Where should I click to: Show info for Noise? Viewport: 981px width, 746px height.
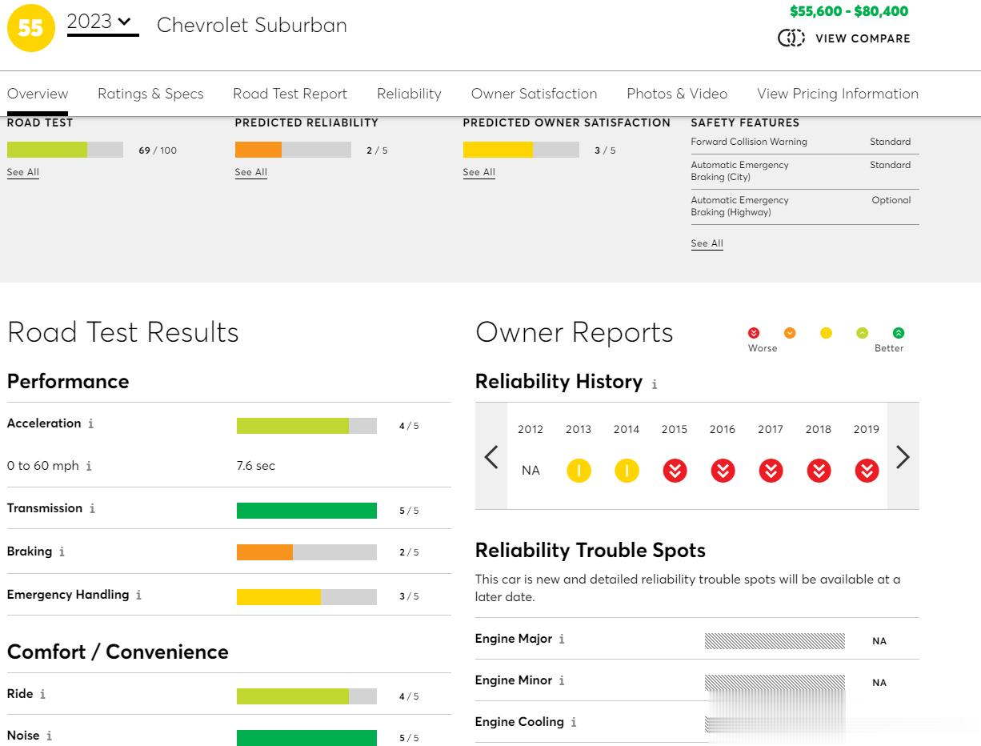click(49, 736)
